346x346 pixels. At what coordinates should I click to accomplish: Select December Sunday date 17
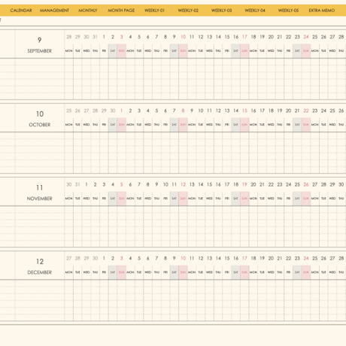pyautogui.click(x=244, y=258)
